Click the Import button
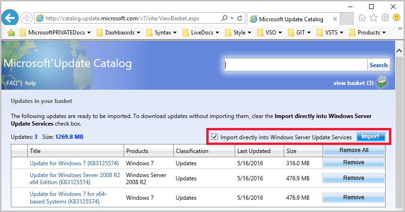The image size is (405, 212). coord(371,136)
